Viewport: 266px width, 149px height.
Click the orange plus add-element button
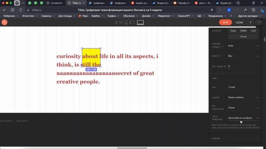click(5, 22)
